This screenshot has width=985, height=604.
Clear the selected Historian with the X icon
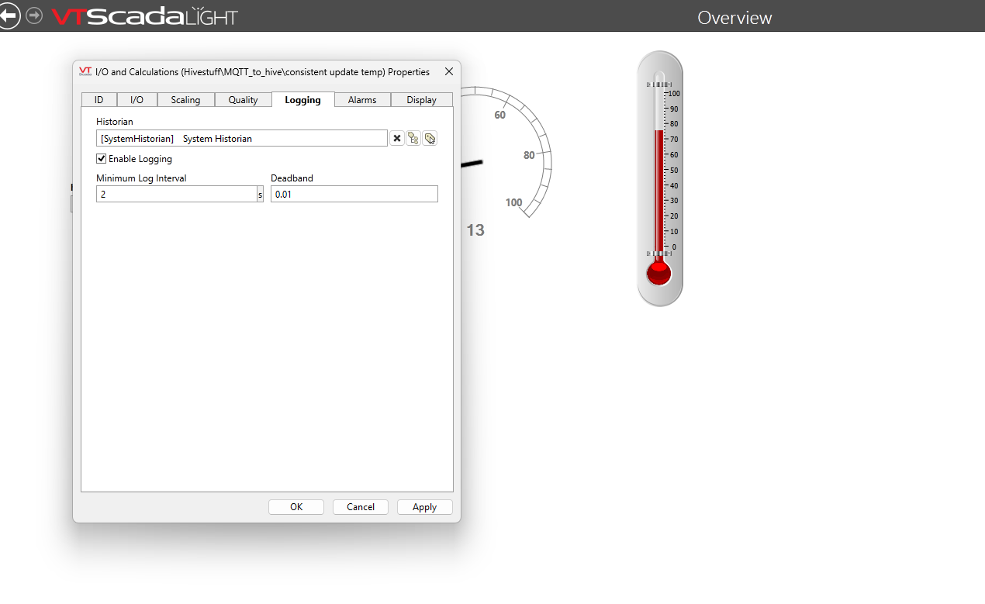[x=397, y=138]
